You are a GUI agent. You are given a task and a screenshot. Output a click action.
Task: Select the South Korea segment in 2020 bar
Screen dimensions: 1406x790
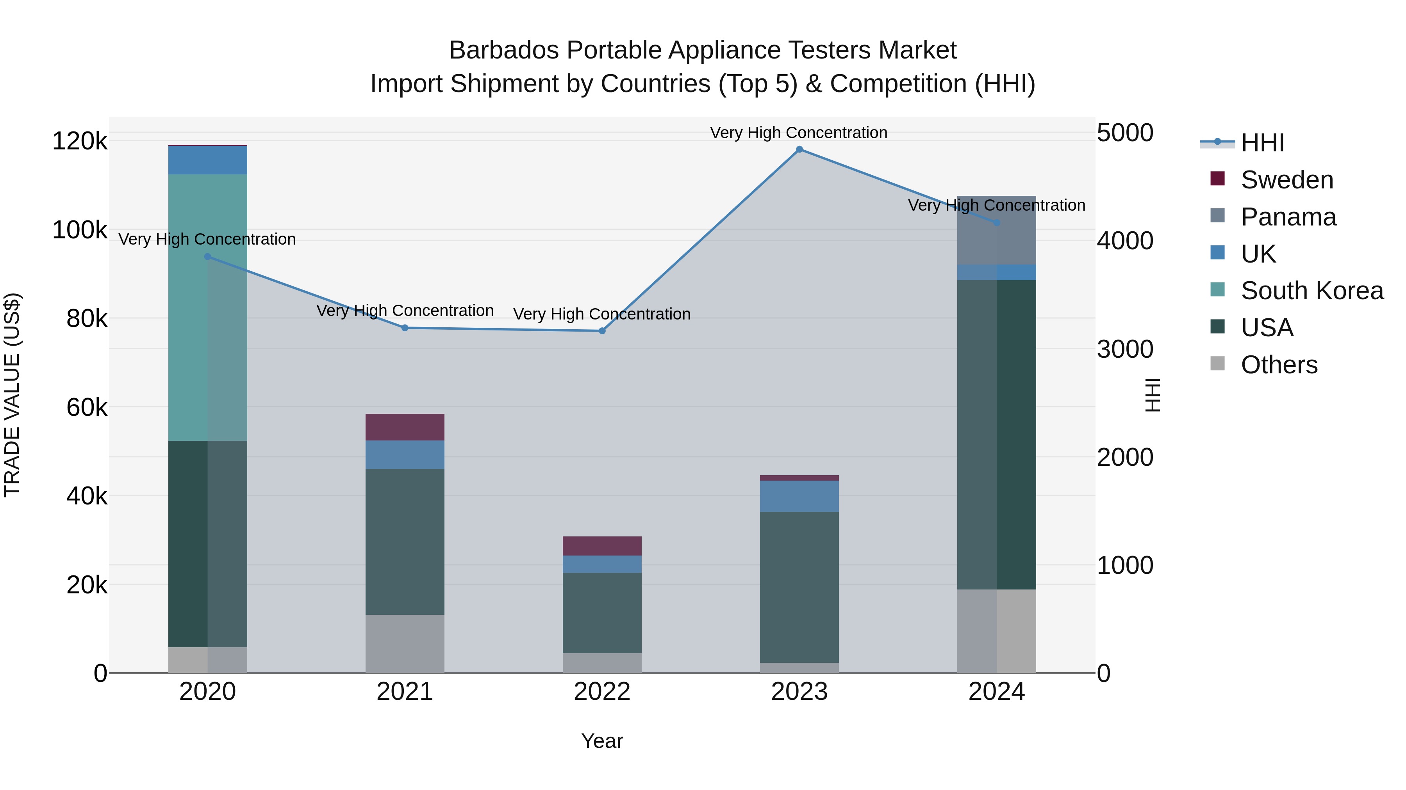207,307
